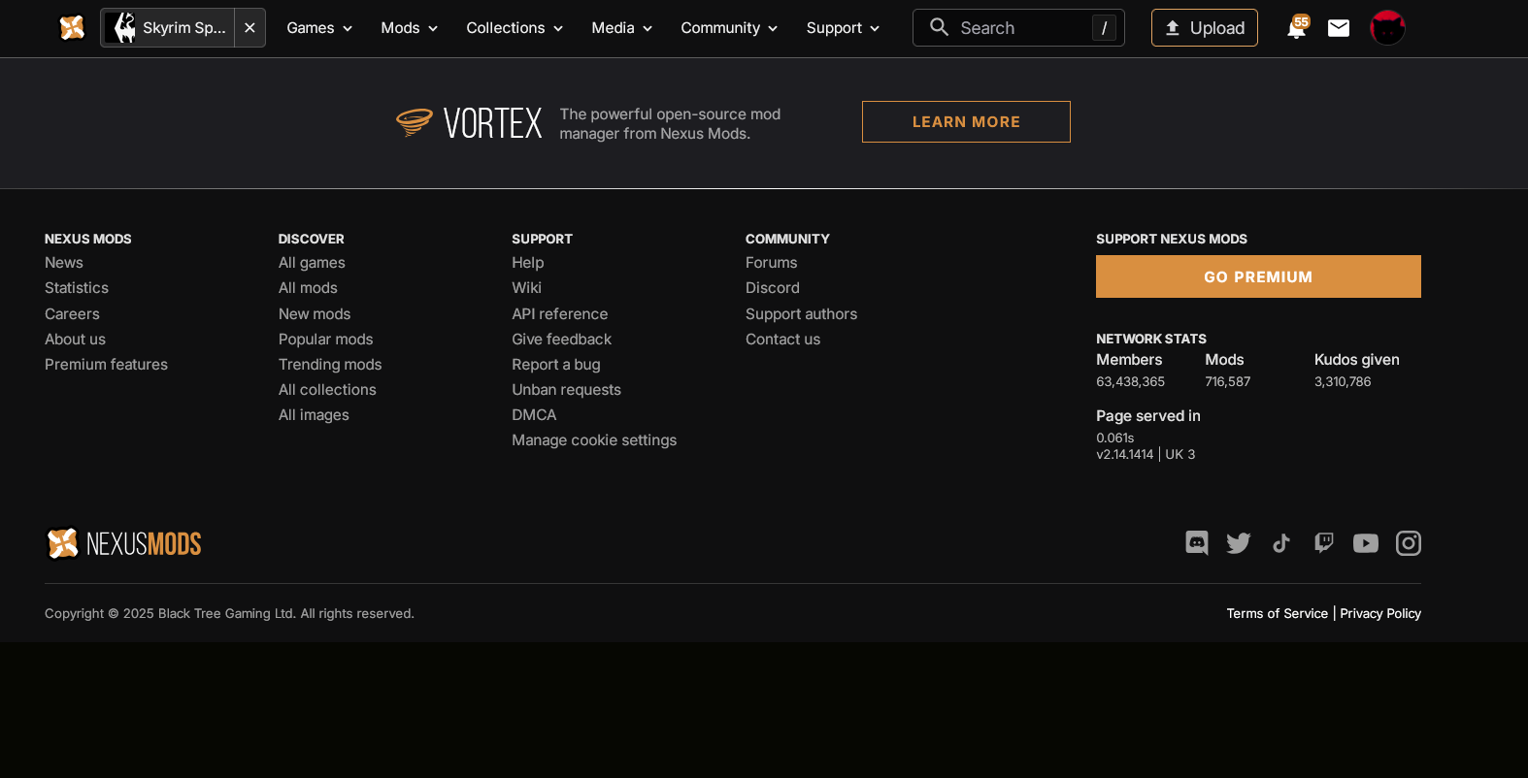Click the LEARN MORE Vortex button
This screenshot has width=1528, height=778.
966,122
